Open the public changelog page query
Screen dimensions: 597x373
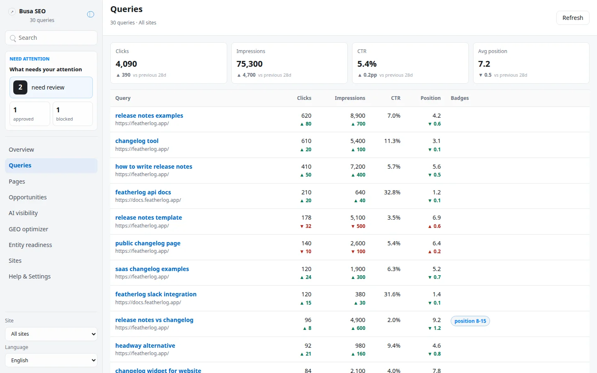(148, 243)
